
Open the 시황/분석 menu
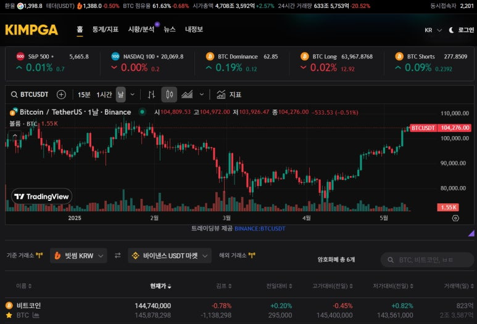(141, 29)
